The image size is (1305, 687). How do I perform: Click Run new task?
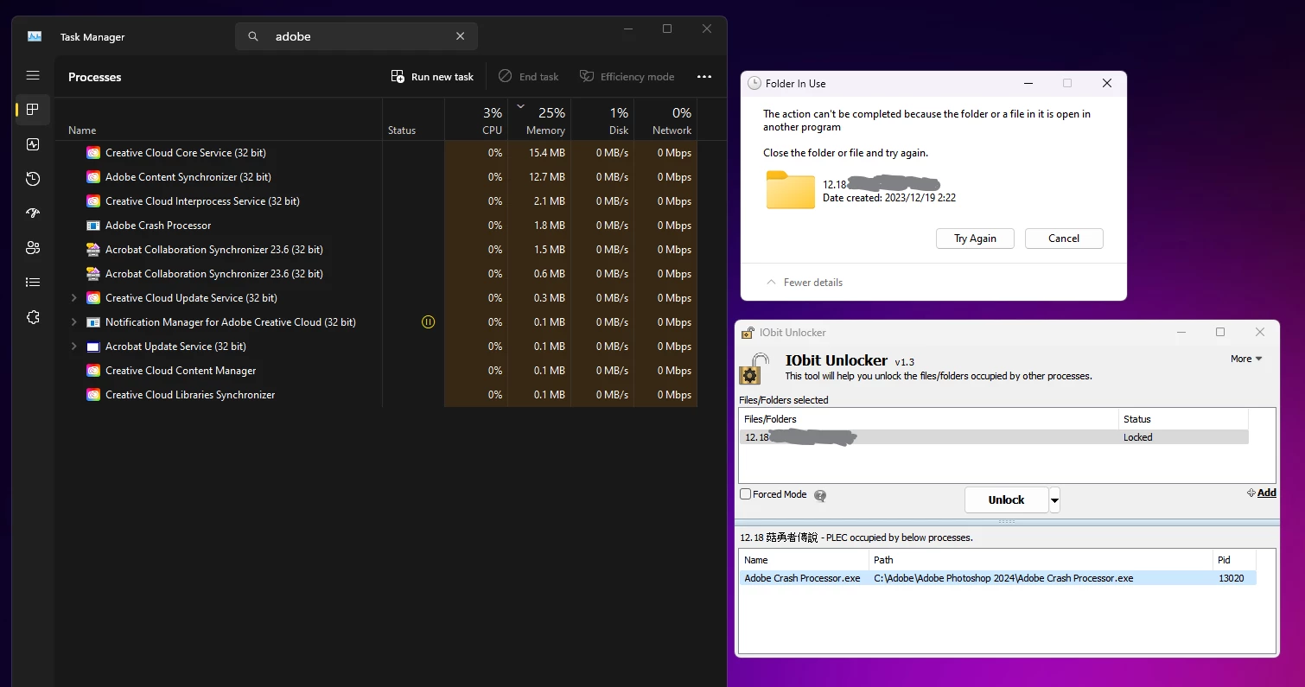[432, 77]
